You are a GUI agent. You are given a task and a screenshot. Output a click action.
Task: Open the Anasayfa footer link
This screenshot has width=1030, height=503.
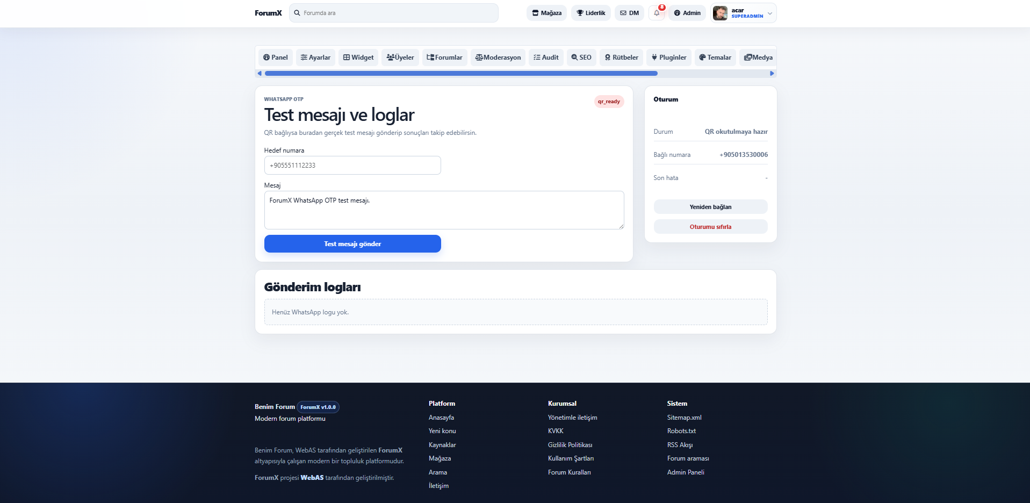[x=441, y=418]
